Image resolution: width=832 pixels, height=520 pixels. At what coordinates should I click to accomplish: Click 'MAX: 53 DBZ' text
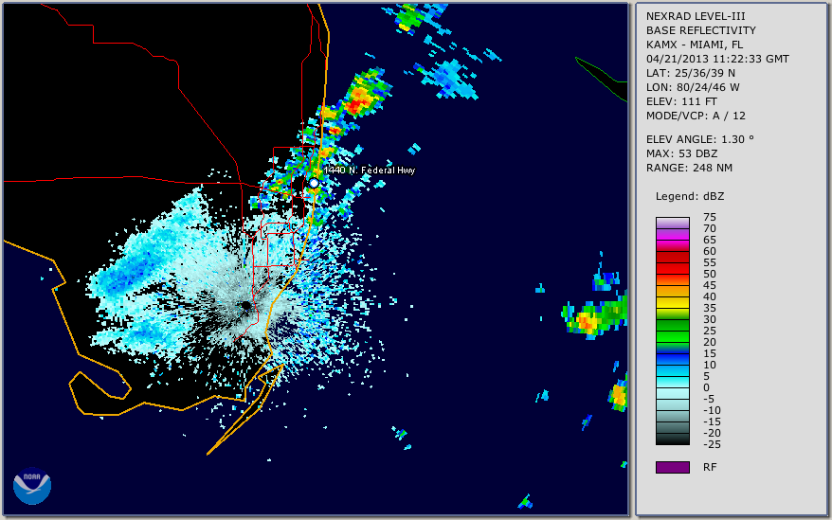tap(682, 153)
